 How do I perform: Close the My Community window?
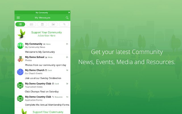click(x=69, y=13)
